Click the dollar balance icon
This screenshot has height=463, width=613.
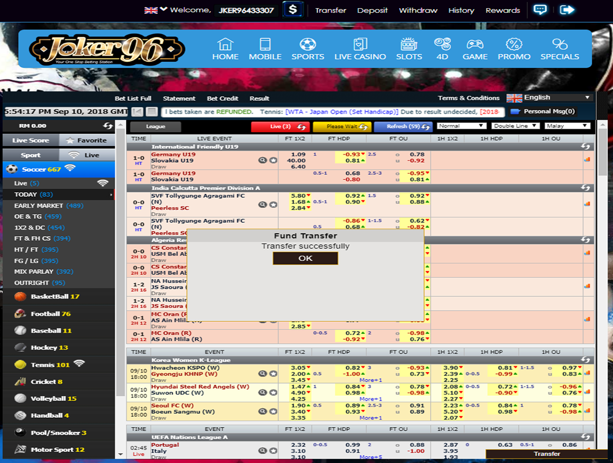(x=293, y=10)
